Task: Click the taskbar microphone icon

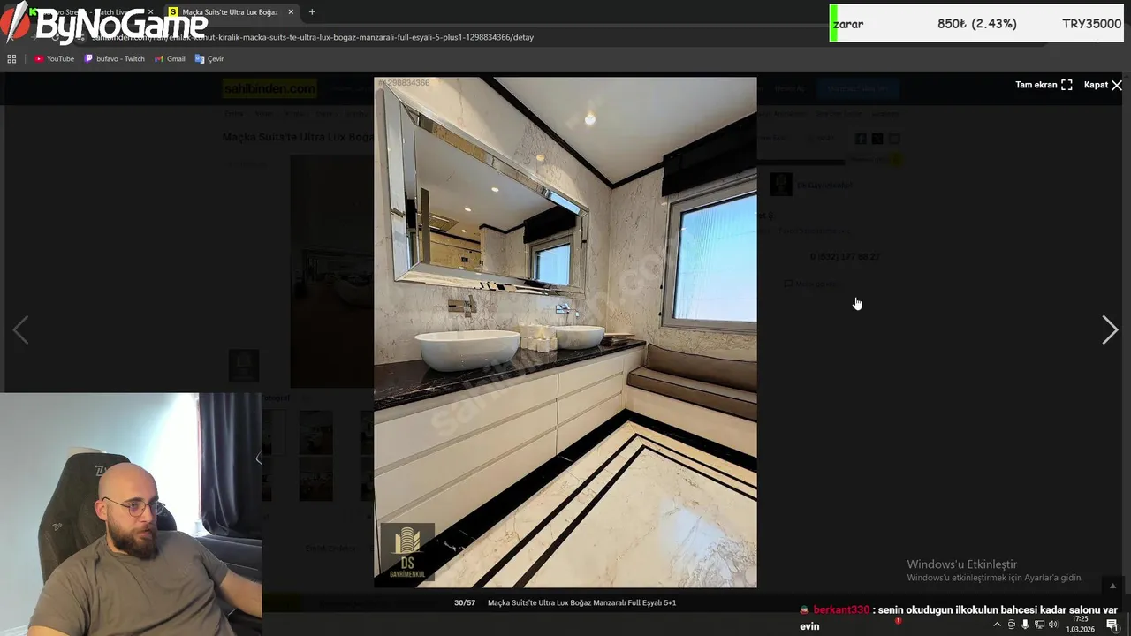Action: tap(1025, 625)
